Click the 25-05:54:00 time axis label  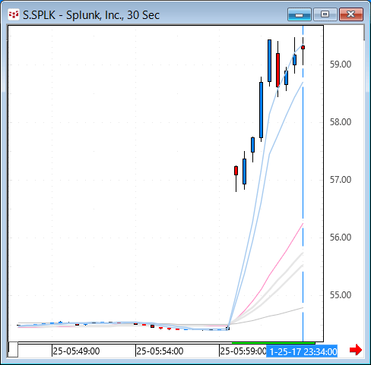160,351
